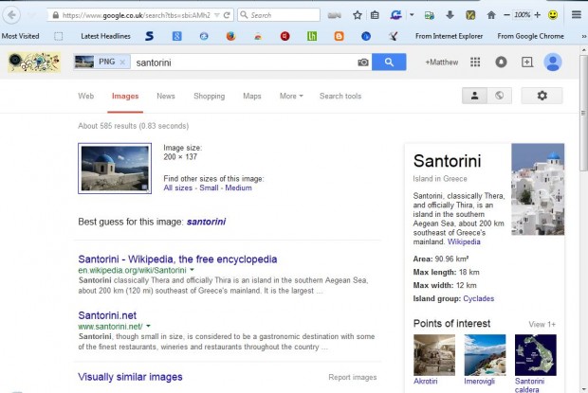This screenshot has width=588, height=393.
Task: Click the zoom in plus button
Action: point(538,15)
